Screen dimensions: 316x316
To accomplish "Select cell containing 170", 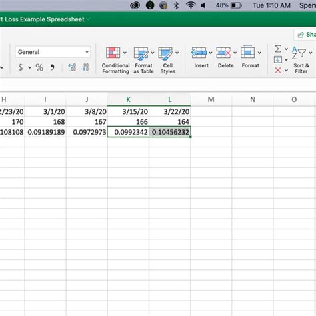I will point(12,122).
